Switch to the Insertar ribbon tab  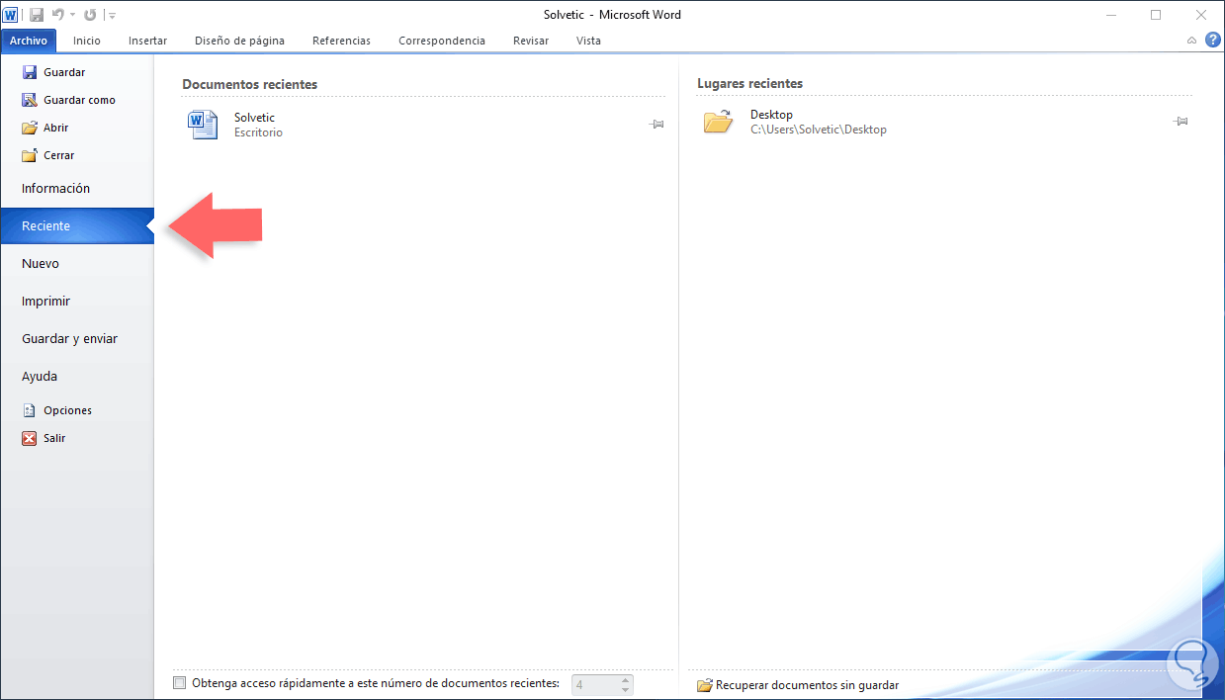click(x=147, y=41)
